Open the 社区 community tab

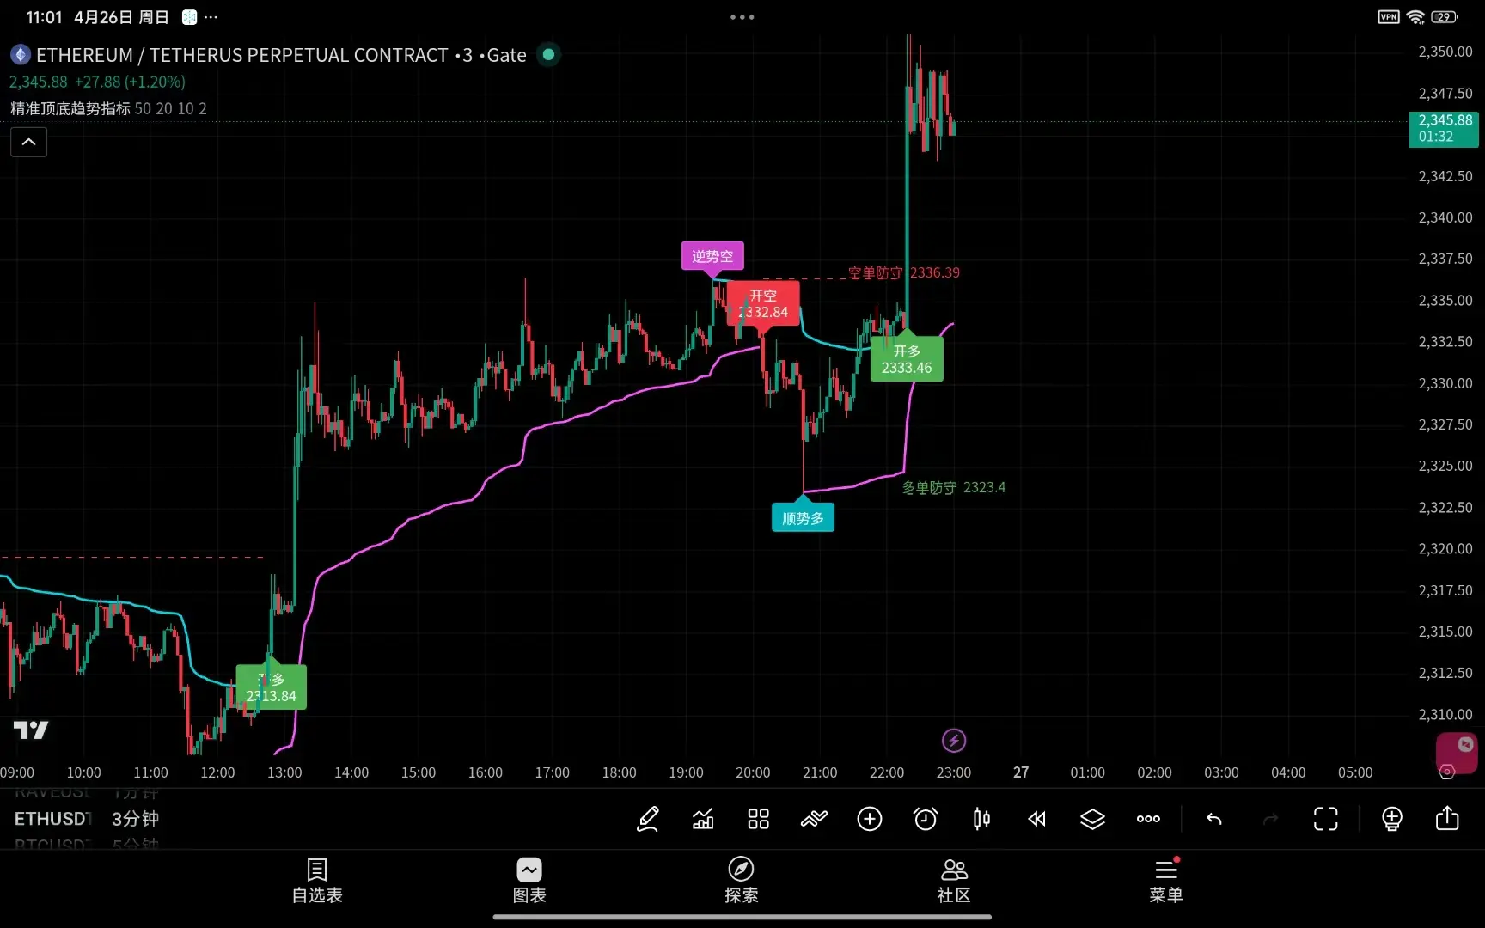coord(954,882)
